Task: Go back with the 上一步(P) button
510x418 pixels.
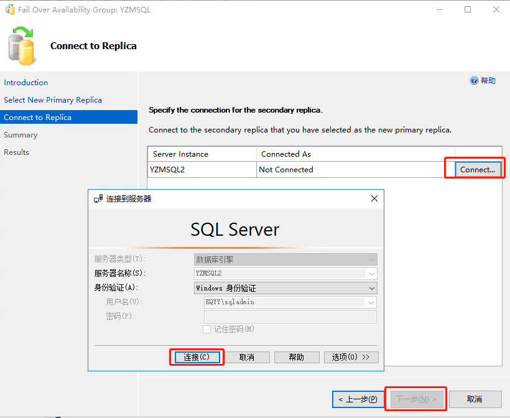Action: click(357, 399)
